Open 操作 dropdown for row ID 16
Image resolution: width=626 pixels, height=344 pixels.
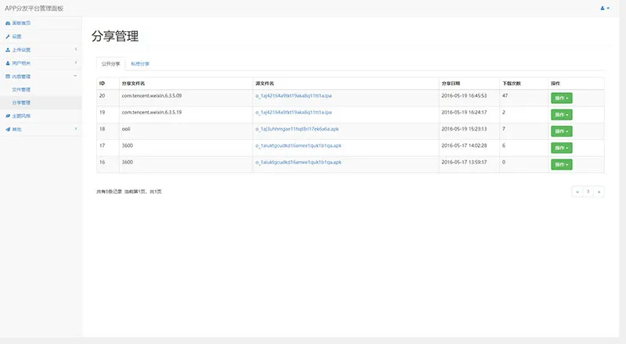click(561, 165)
